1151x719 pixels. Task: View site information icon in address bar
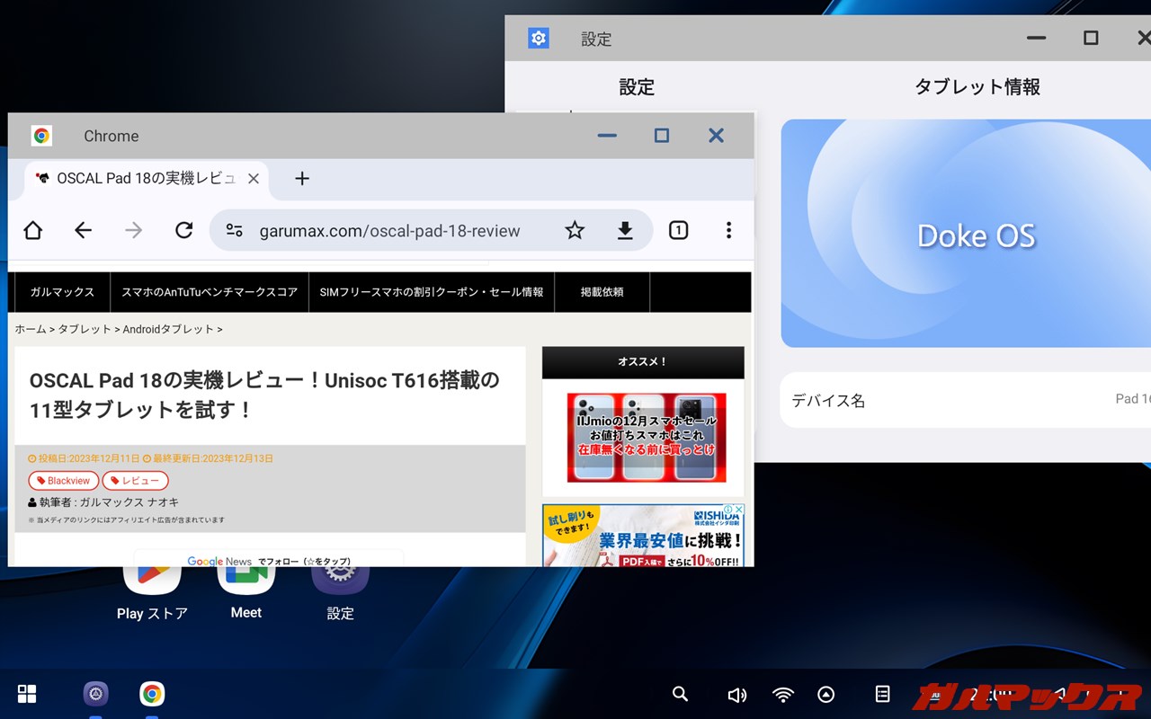(x=235, y=231)
